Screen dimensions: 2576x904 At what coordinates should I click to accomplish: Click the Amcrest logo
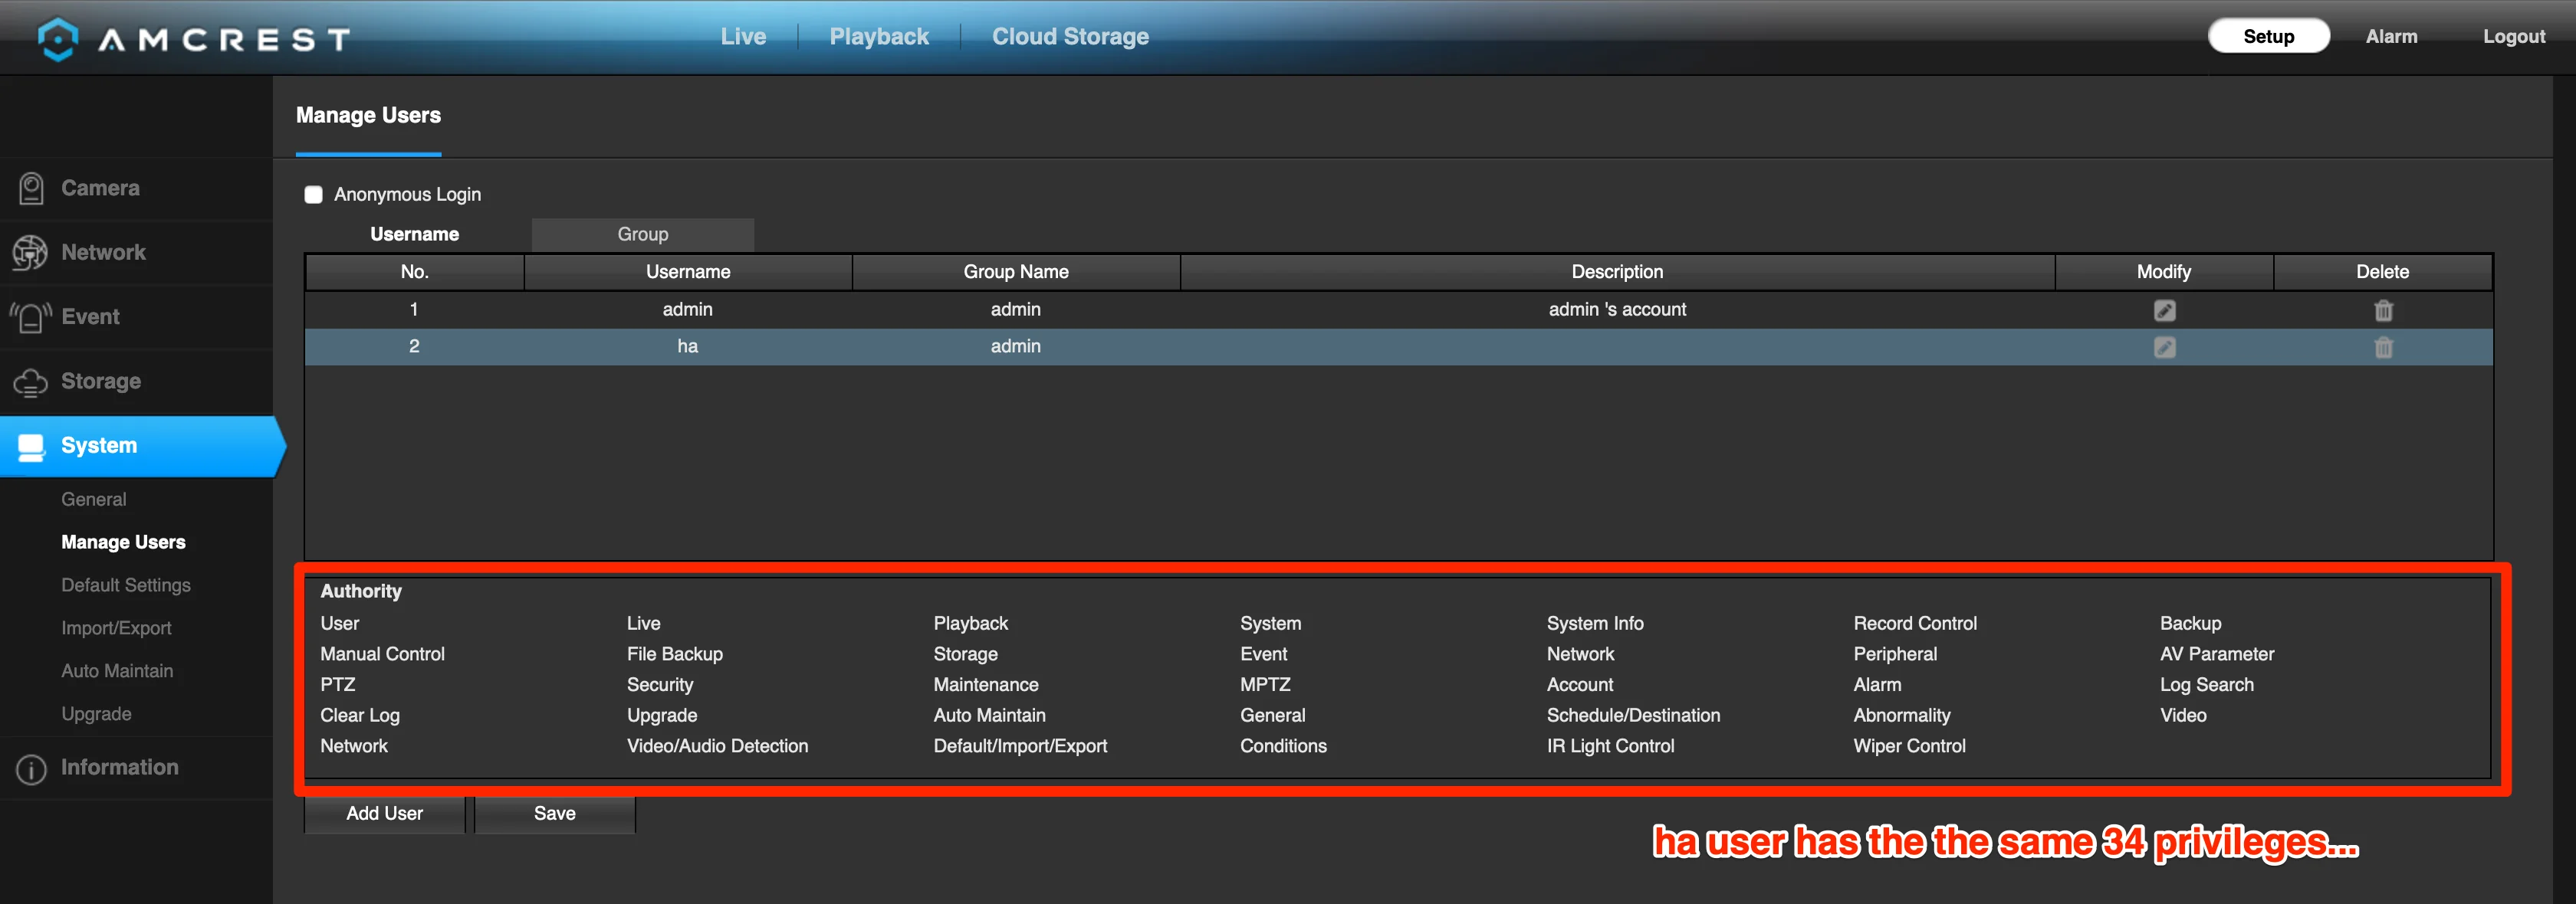click(190, 38)
